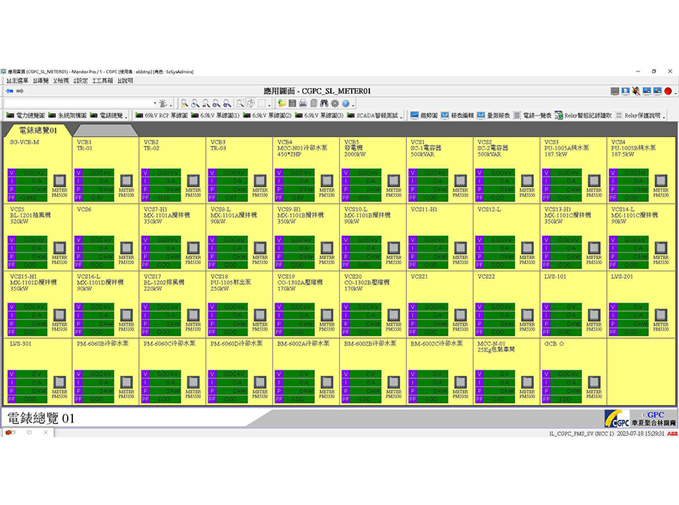Click the blue help question mark icon
Viewport: 679px width, 505px height.
click(345, 103)
